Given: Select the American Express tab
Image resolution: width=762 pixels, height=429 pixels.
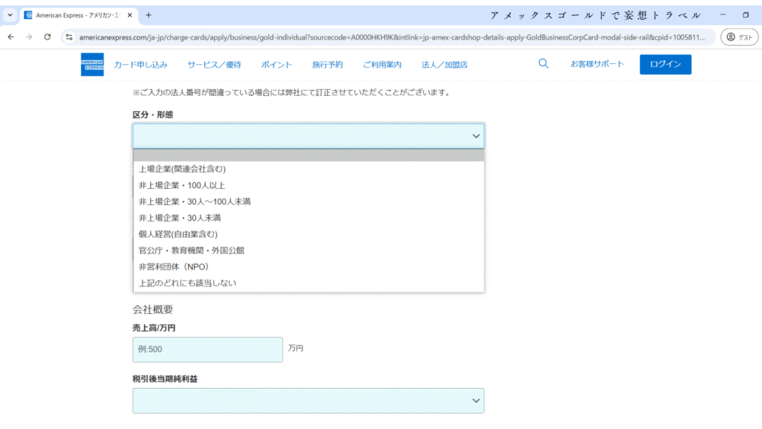Looking at the screenshot, I should [78, 15].
